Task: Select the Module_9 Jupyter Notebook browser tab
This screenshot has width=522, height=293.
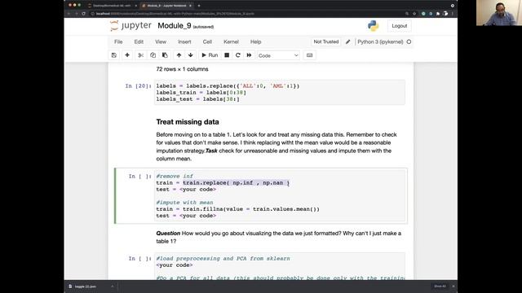Action: click(166, 6)
